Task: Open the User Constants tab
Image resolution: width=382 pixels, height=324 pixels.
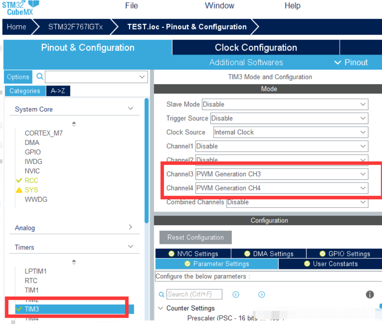Action: click(331, 264)
